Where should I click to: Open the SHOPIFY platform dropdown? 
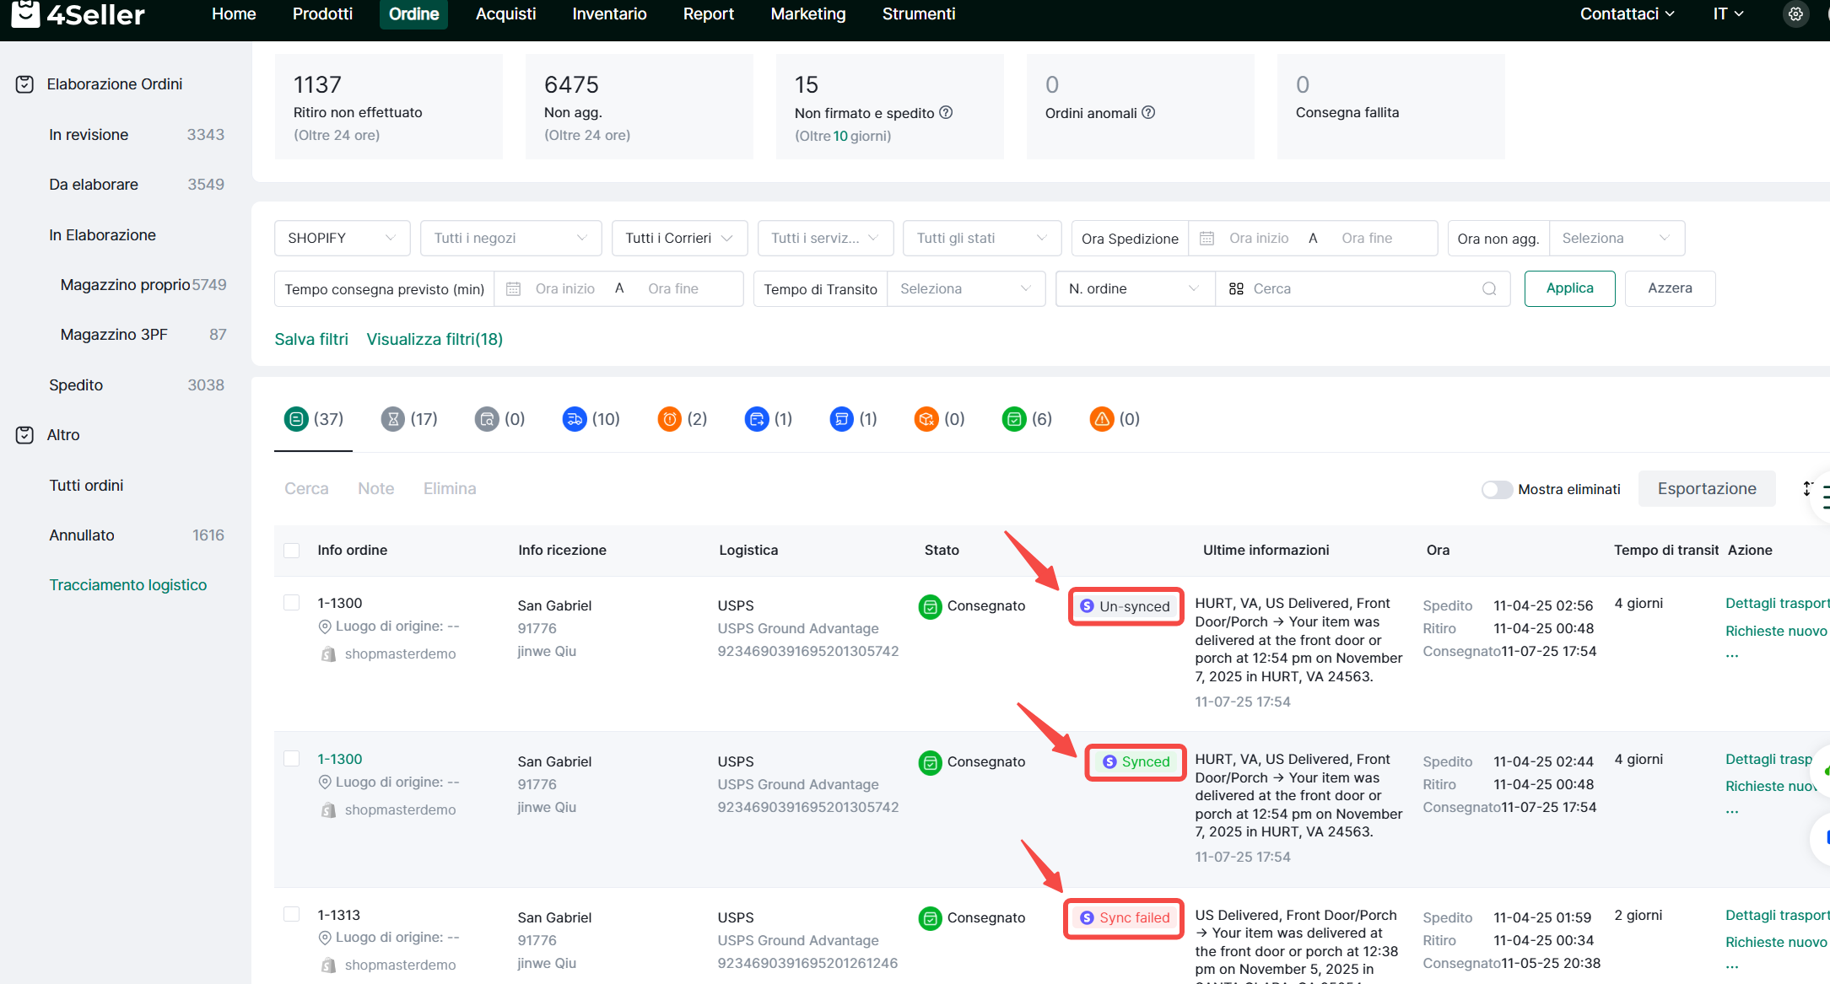342,238
